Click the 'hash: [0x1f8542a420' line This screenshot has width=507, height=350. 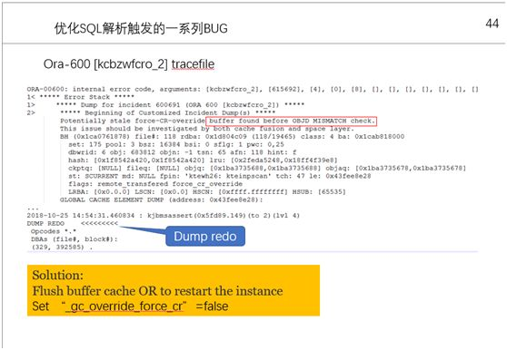tap(203, 160)
